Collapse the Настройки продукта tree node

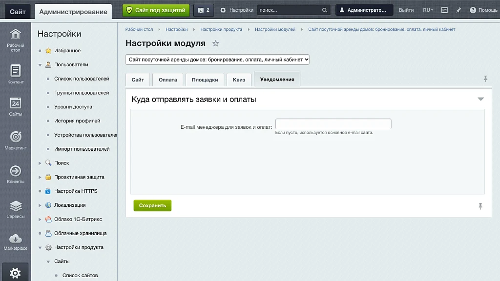40,247
